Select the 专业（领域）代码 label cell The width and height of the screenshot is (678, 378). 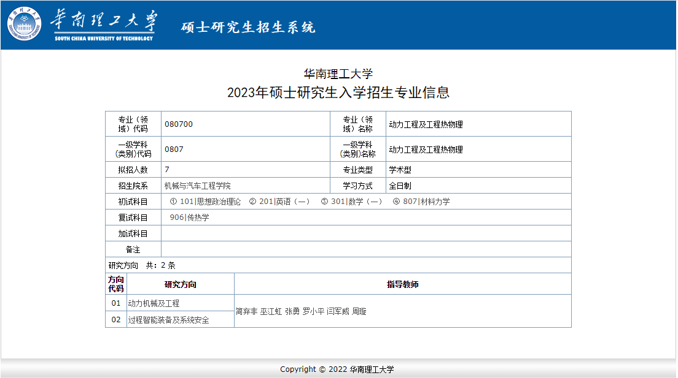tap(133, 124)
